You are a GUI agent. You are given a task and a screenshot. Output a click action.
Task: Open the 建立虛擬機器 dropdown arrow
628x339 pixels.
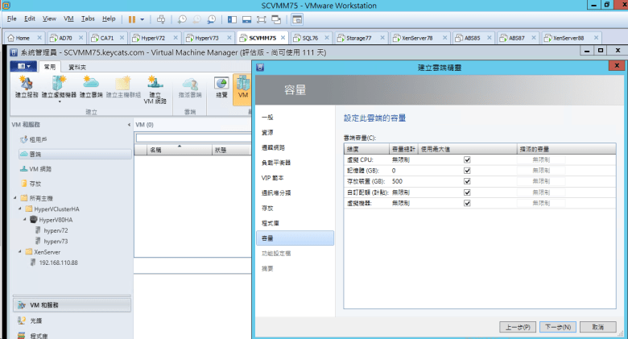(x=59, y=102)
